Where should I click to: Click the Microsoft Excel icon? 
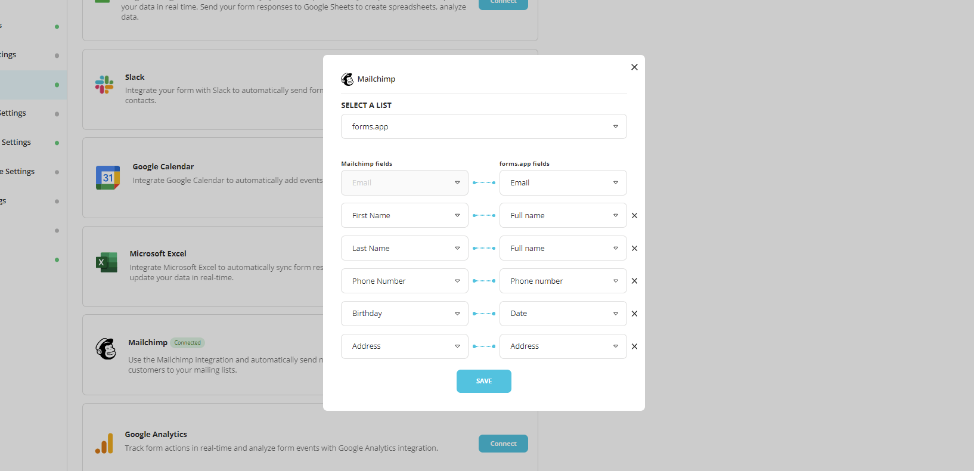pos(107,262)
